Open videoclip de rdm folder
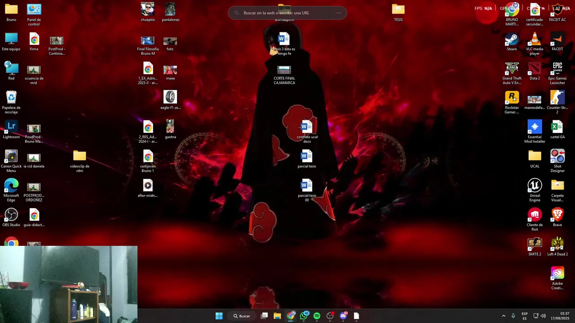 (x=80, y=161)
